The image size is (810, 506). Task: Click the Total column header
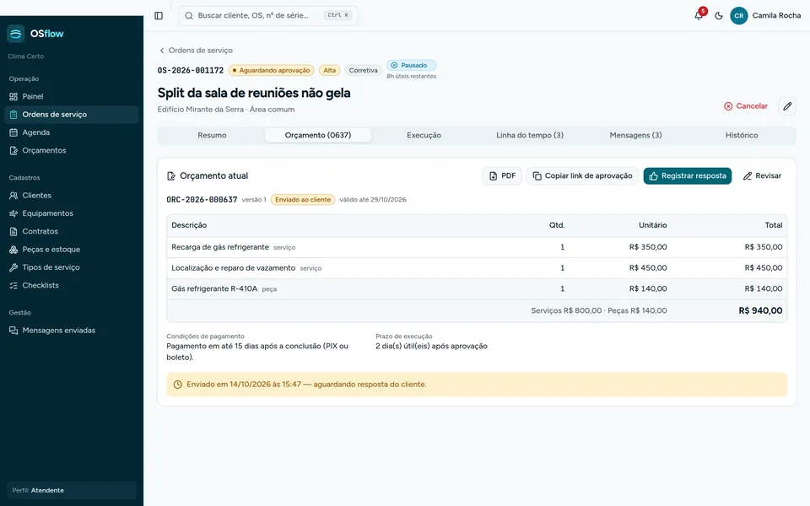point(774,225)
